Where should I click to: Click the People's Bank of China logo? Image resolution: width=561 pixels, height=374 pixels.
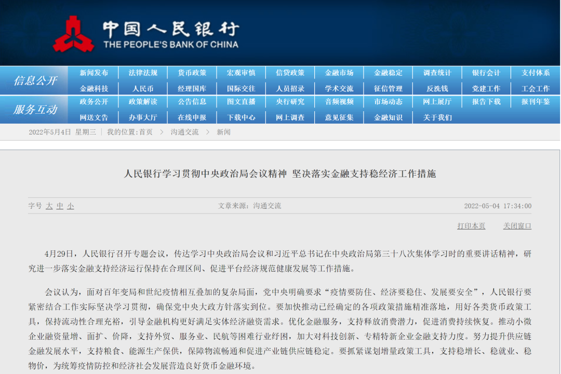click(73, 34)
